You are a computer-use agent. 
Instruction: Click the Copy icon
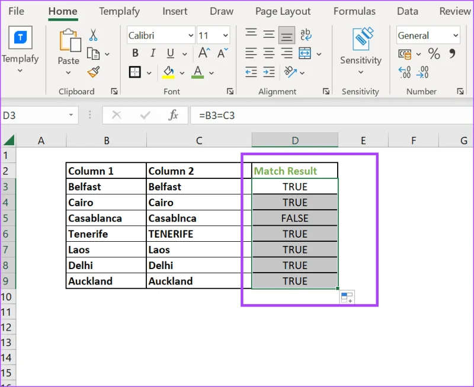pyautogui.click(x=93, y=54)
